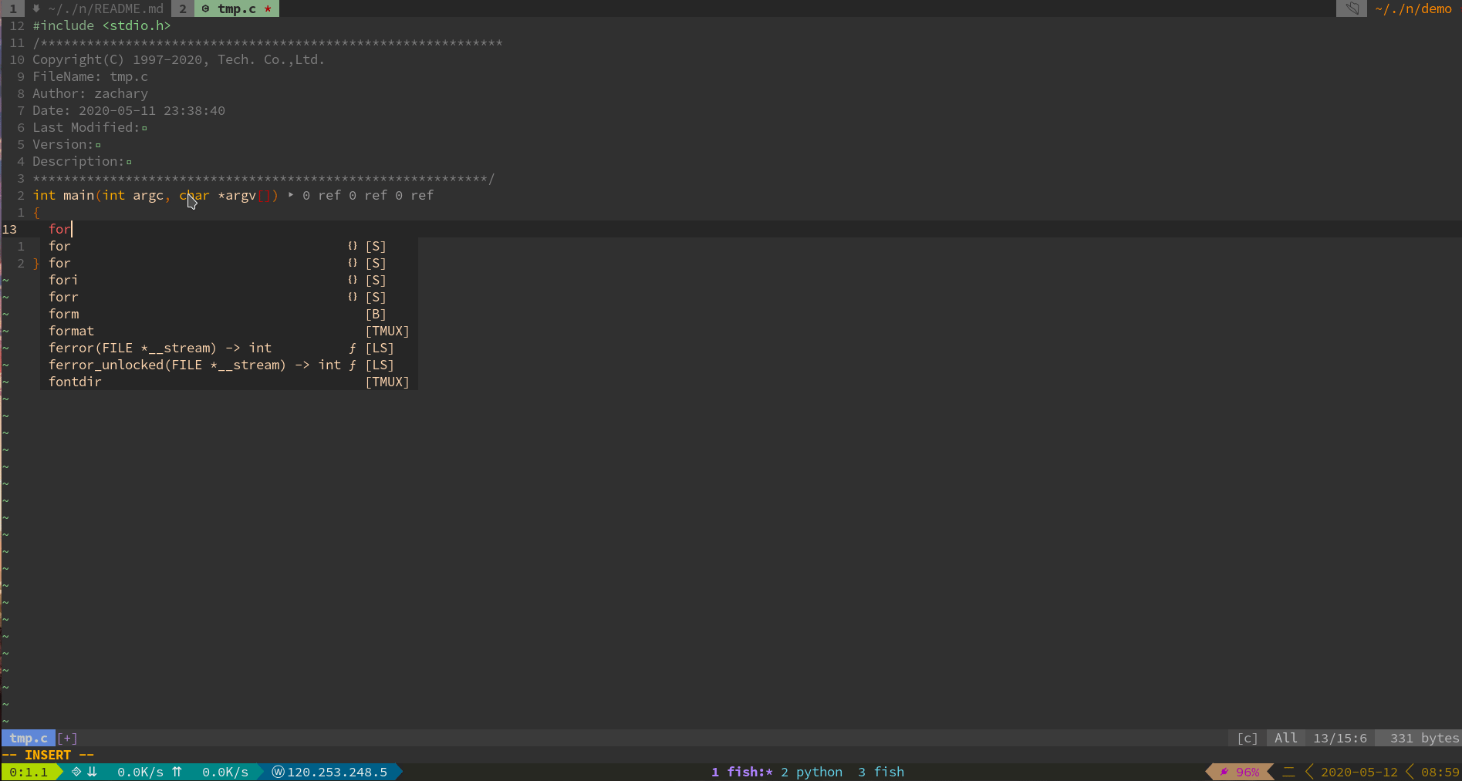This screenshot has width=1462, height=781.
Task: Click the download double-arrow icon
Action: click(92, 772)
